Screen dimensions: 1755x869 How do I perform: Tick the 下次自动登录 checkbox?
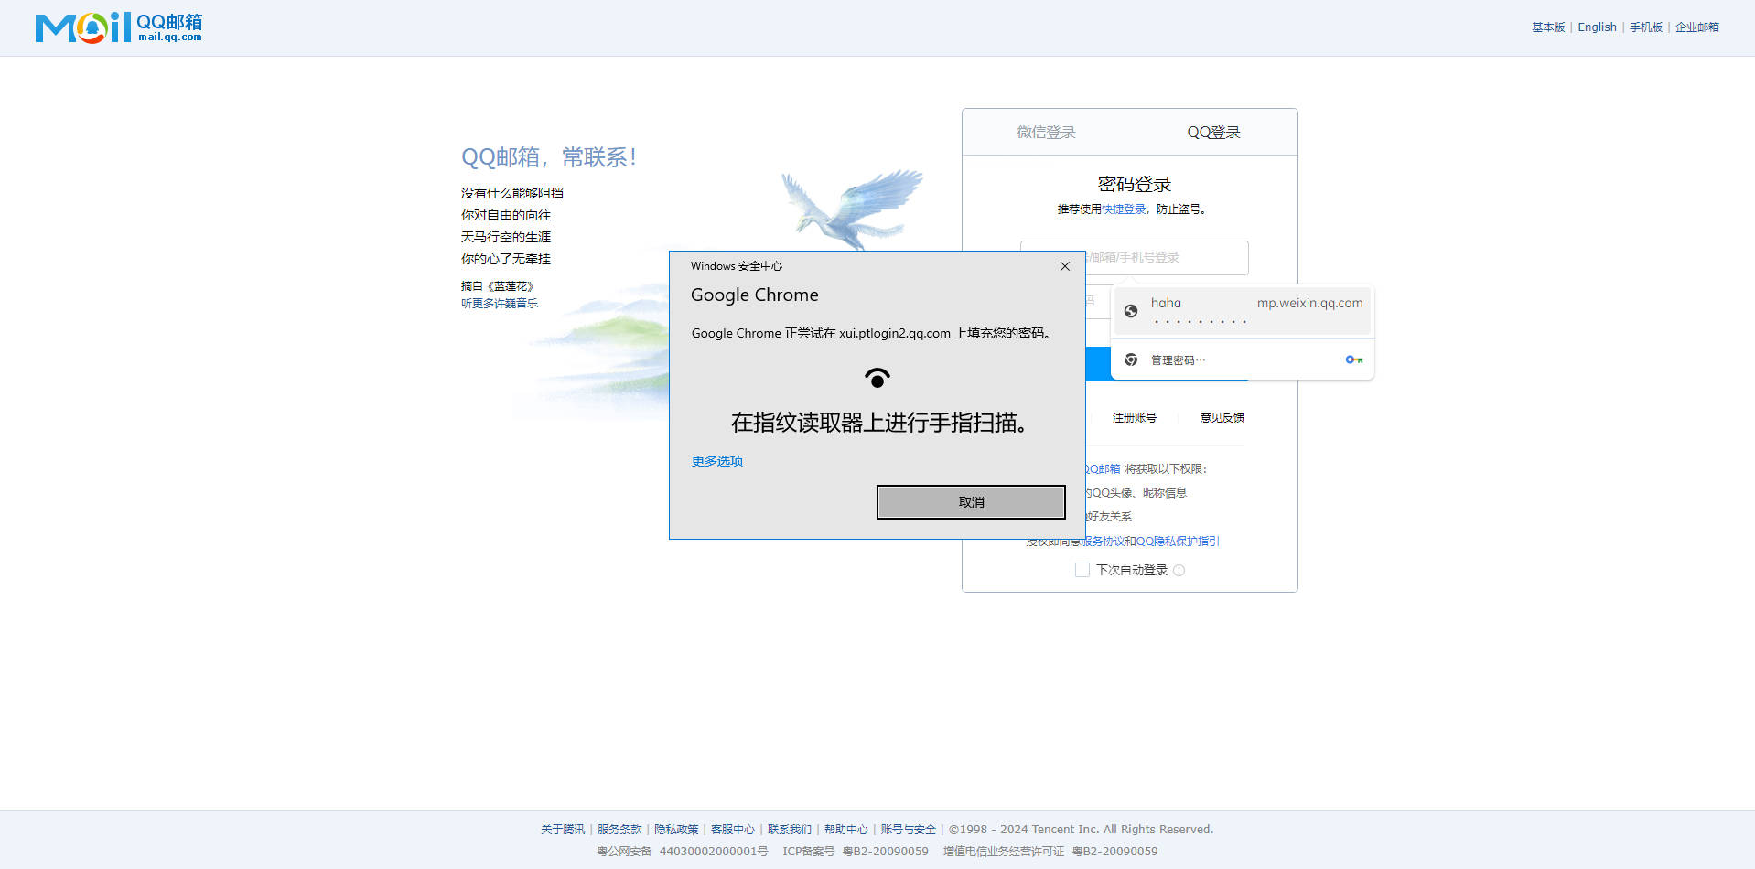point(1082,570)
